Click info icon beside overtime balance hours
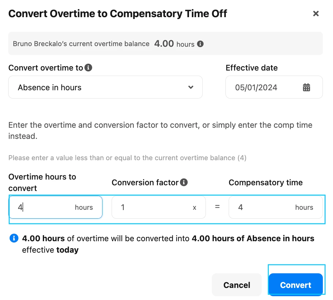This screenshot has height=300, width=333. coord(200,44)
